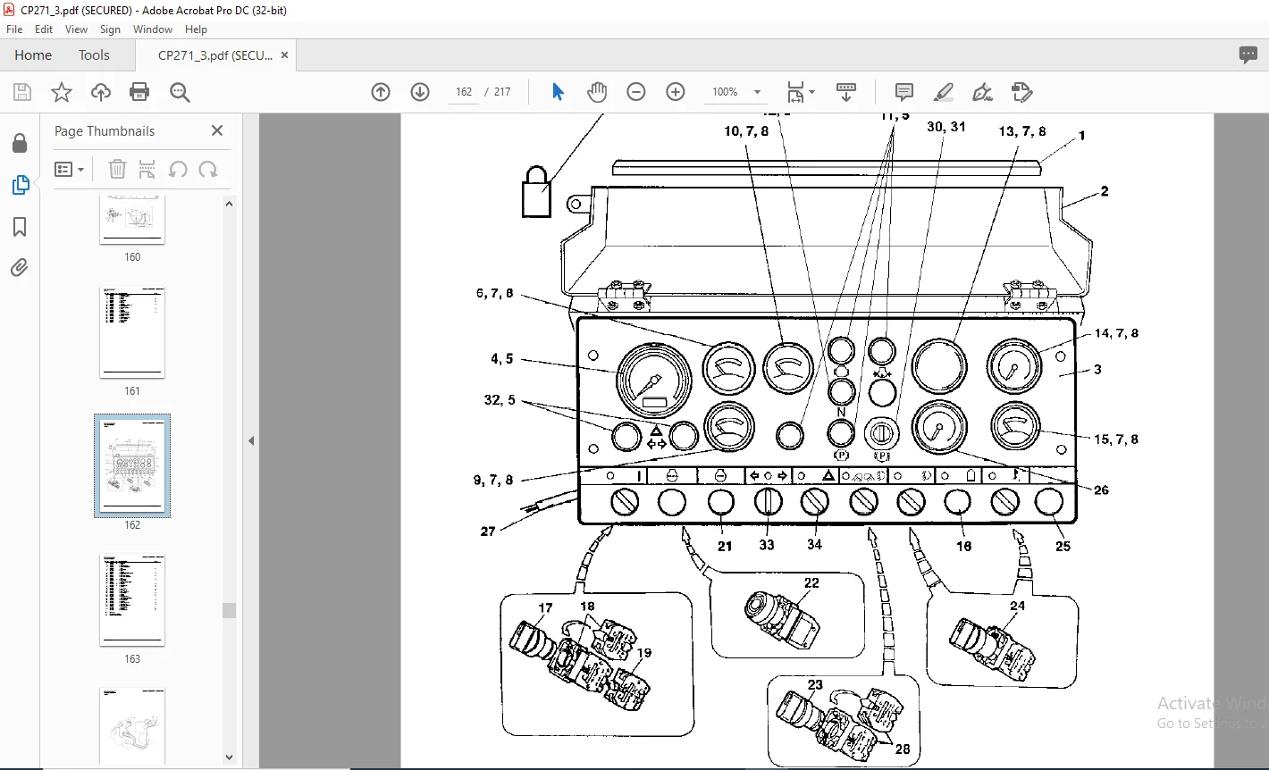The width and height of the screenshot is (1269, 770).
Task: Click the callout label "30, 31" in the diagram
Action: tap(946, 127)
